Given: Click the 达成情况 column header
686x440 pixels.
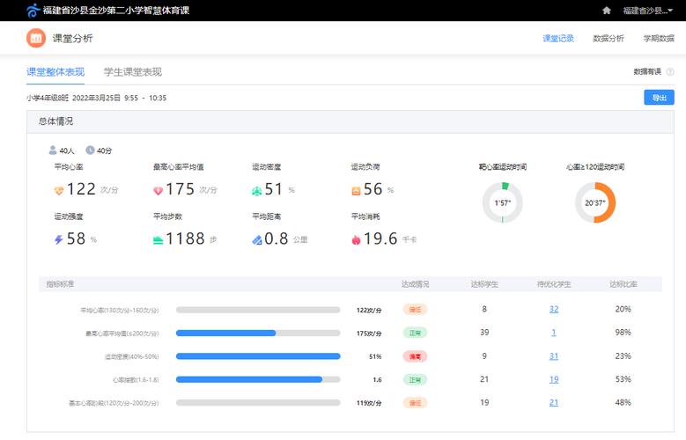Looking at the screenshot, I should 415,284.
